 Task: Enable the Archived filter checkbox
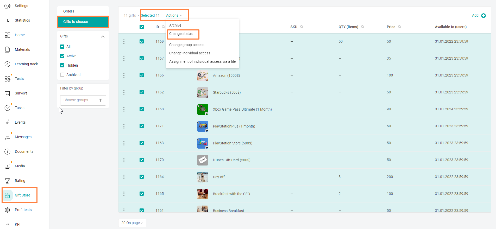(x=62, y=75)
